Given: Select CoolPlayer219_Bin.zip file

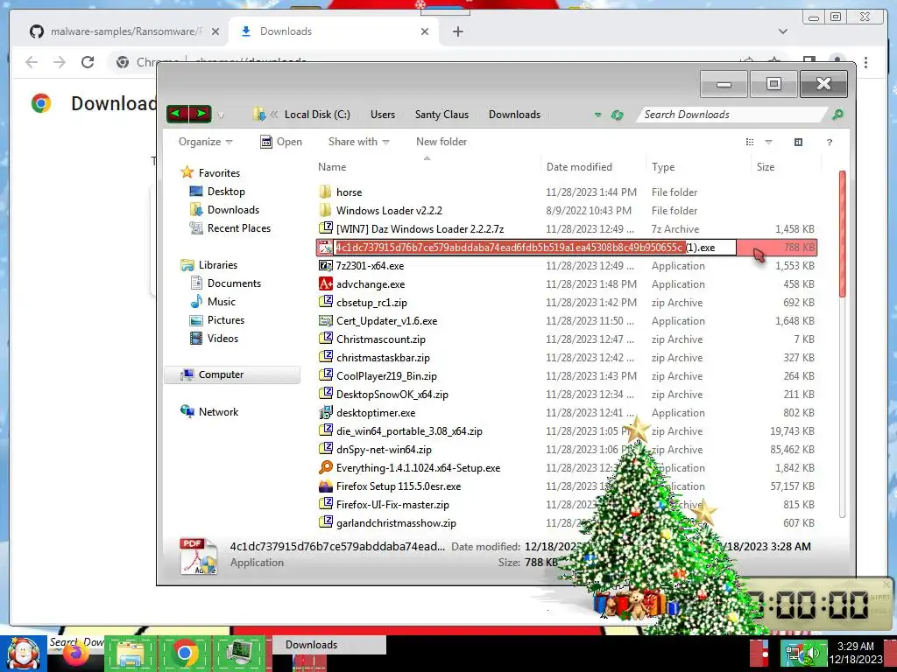Looking at the screenshot, I should pos(386,375).
